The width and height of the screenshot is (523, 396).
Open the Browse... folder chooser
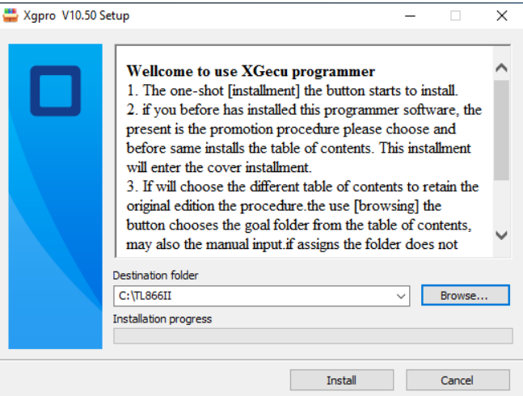pos(466,295)
